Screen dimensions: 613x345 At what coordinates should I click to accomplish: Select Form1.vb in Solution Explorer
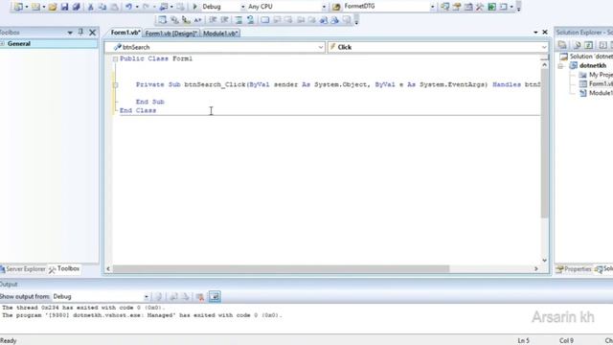pyautogui.click(x=596, y=83)
